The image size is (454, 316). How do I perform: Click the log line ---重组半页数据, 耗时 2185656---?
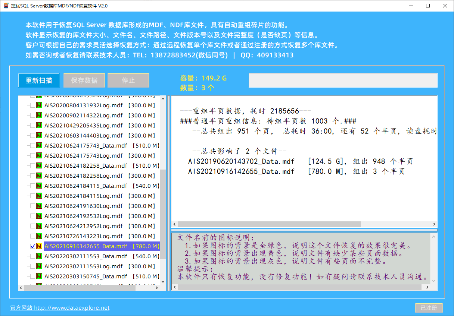click(246, 111)
